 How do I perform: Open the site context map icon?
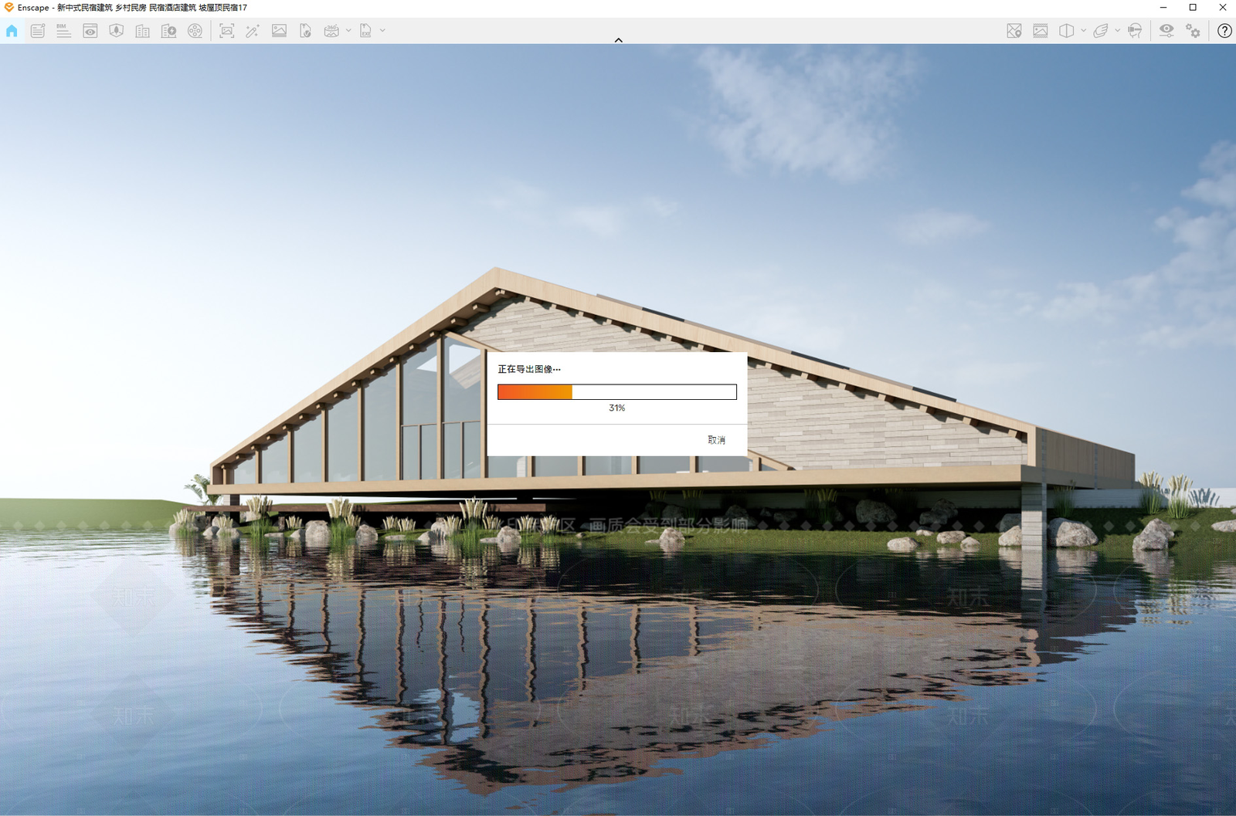pos(117,31)
